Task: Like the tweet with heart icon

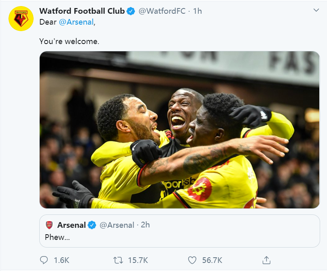Action: (192, 260)
